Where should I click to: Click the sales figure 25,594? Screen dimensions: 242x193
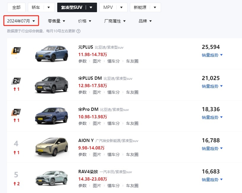pyautogui.click(x=211, y=47)
